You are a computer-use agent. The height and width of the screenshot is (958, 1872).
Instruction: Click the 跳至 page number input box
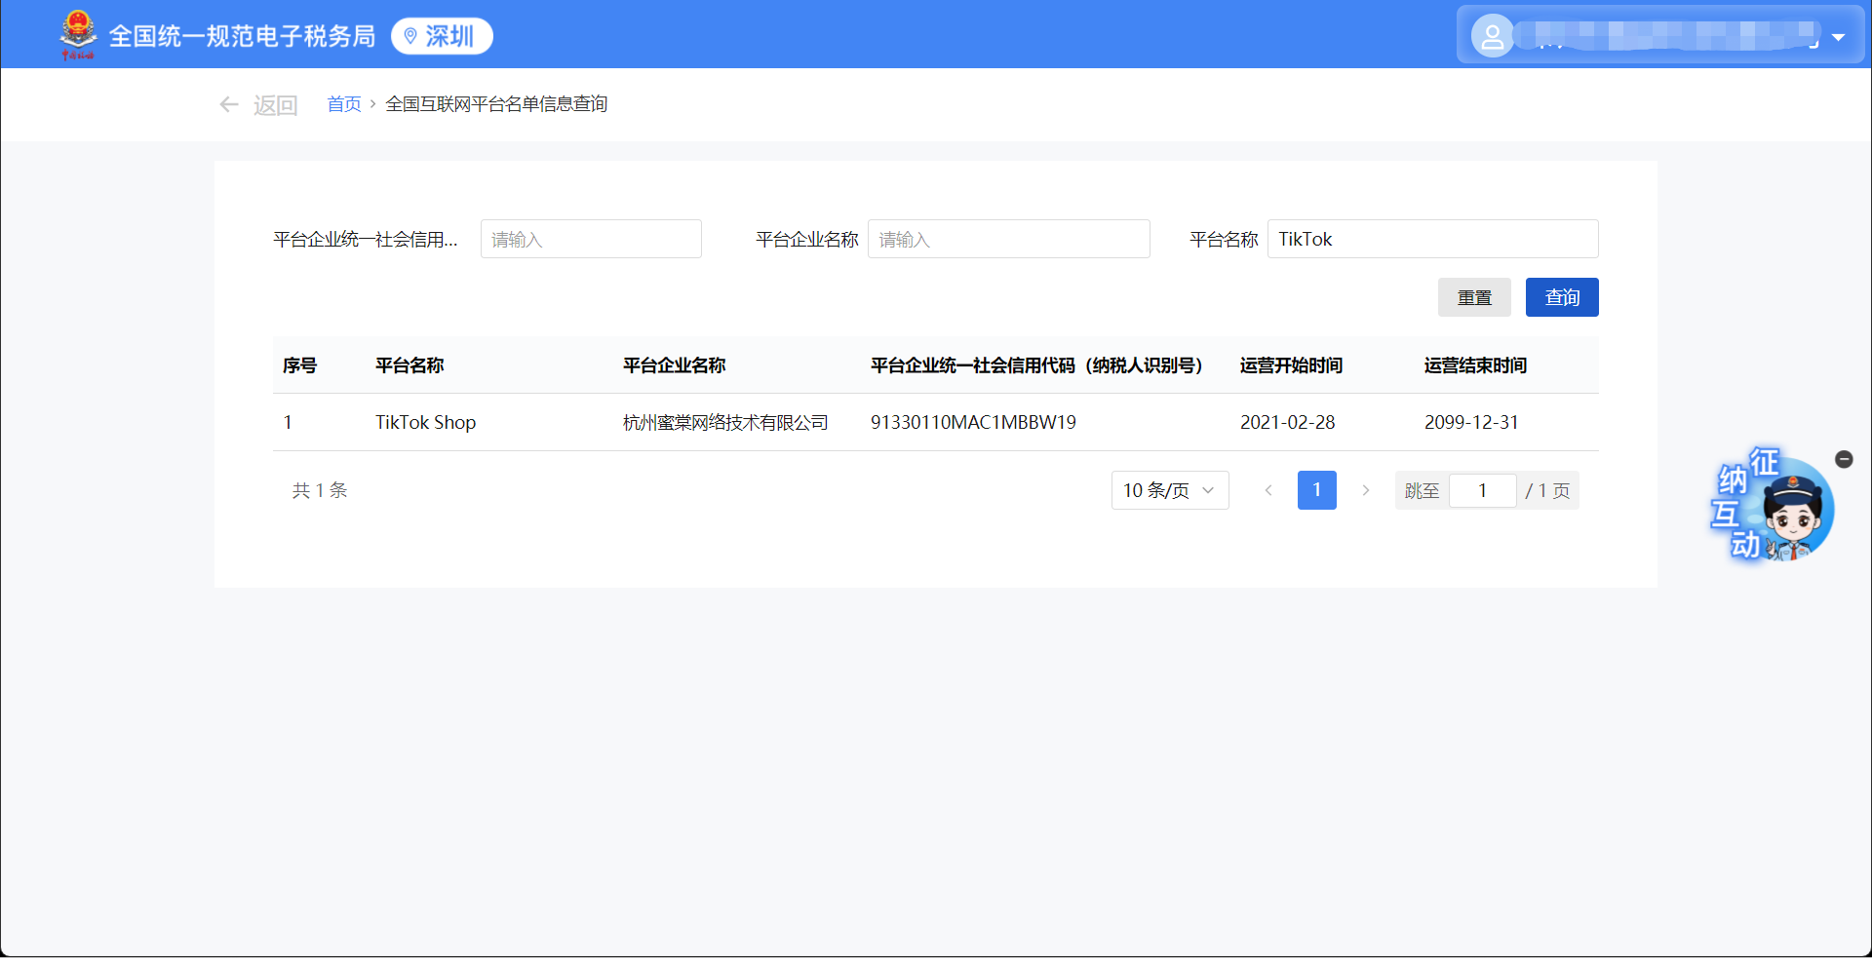click(1482, 490)
